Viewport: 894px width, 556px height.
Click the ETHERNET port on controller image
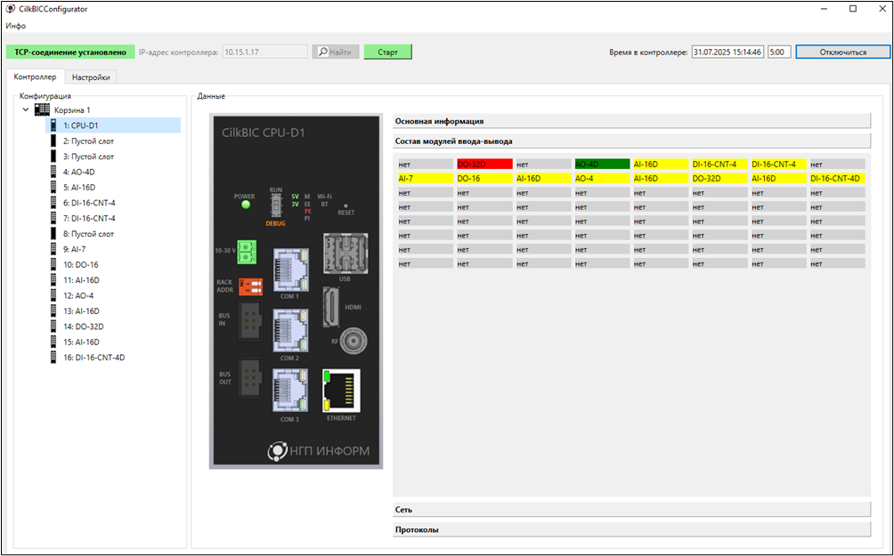(341, 391)
